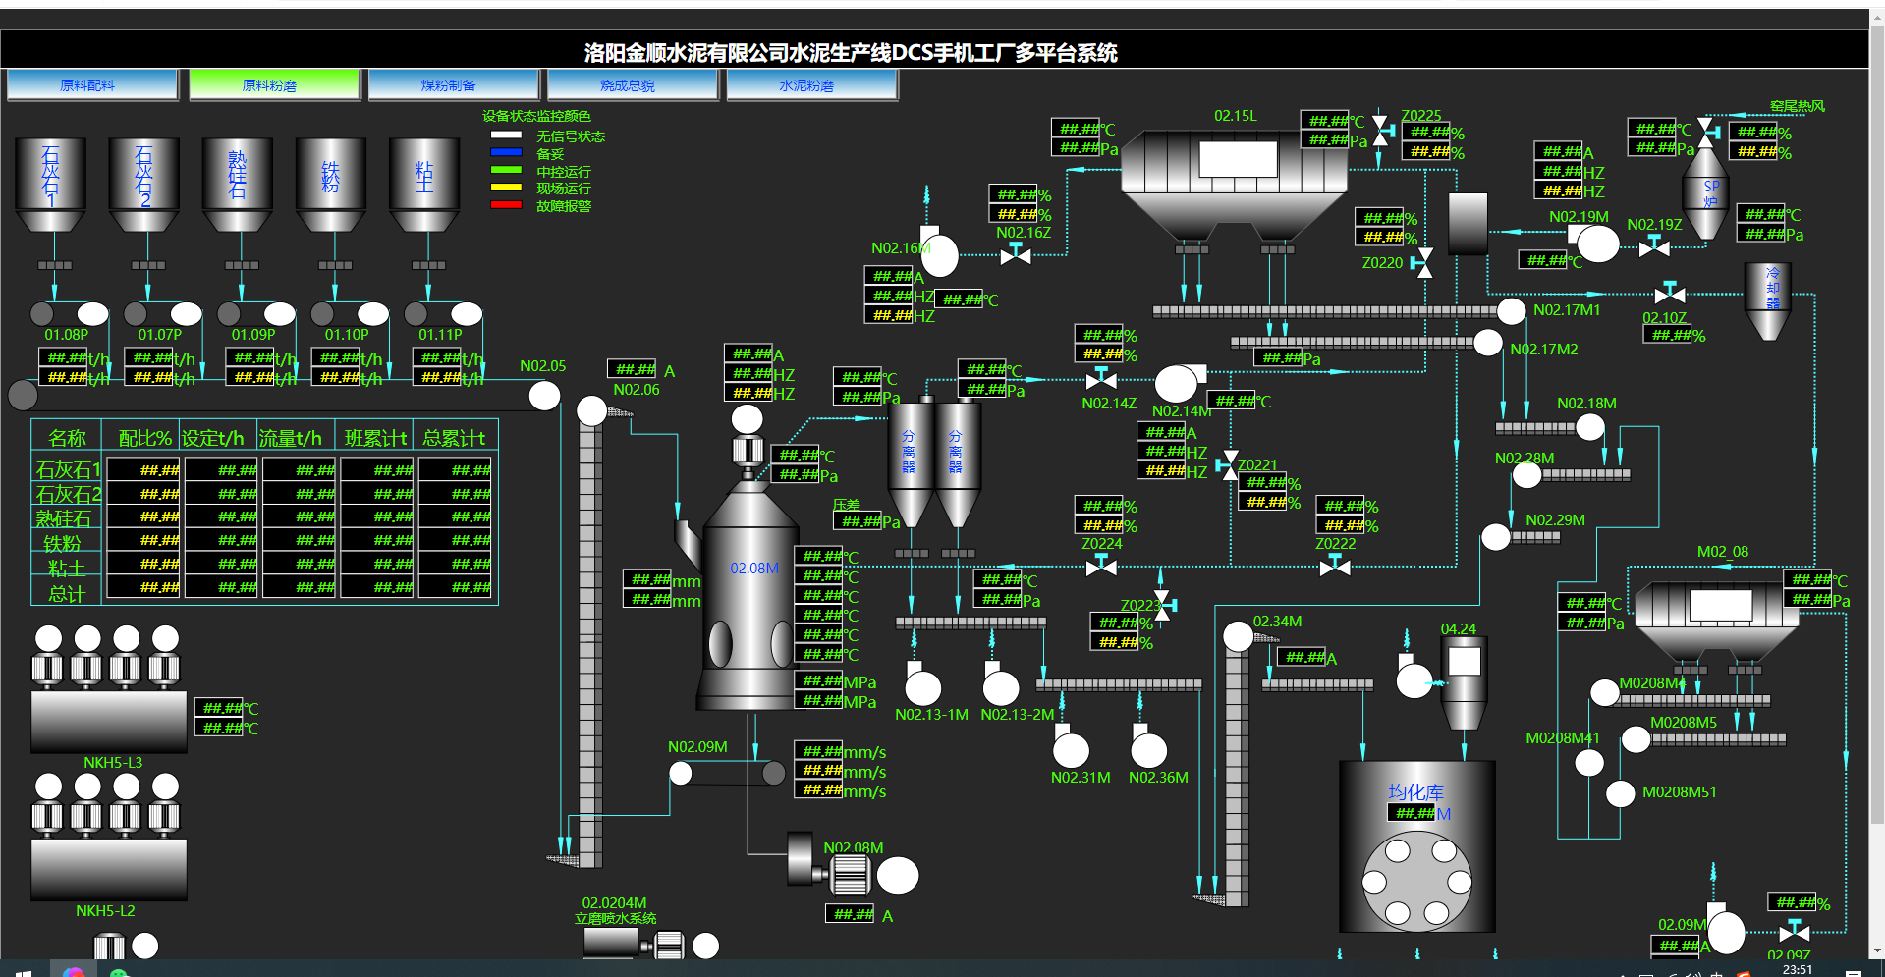Select the 01.08P belt feeder

tap(69, 314)
